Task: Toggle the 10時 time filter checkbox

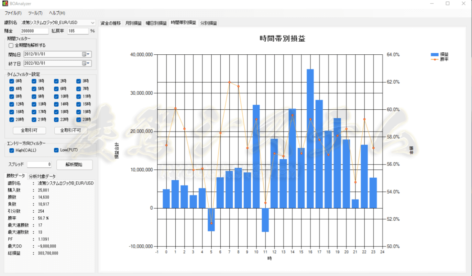Action: click(x=56, y=97)
